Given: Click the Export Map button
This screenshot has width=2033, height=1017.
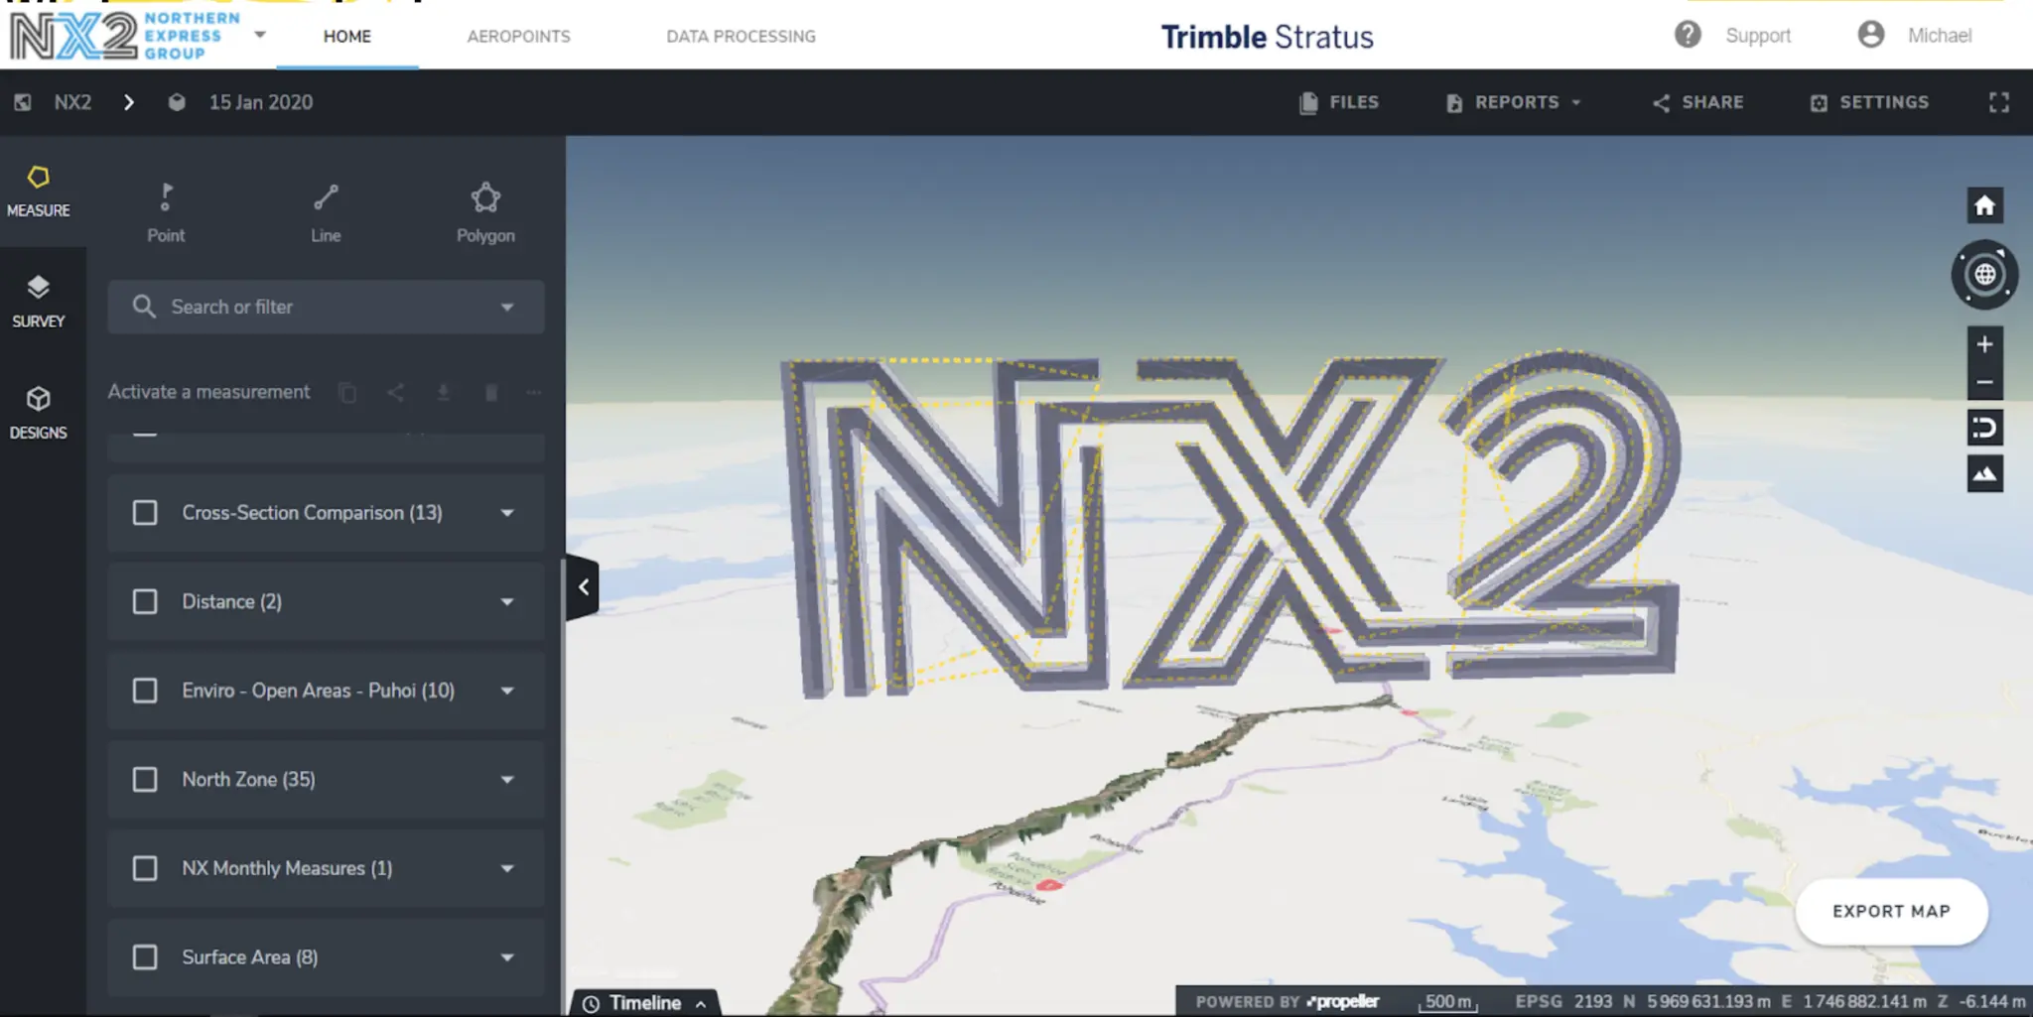Looking at the screenshot, I should tap(1890, 911).
